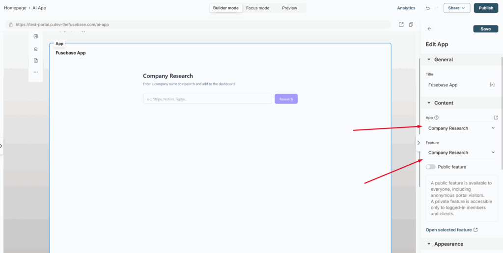Image resolution: width=503 pixels, height=253 pixels.
Task: Open the Feature dropdown
Action: 461,152
